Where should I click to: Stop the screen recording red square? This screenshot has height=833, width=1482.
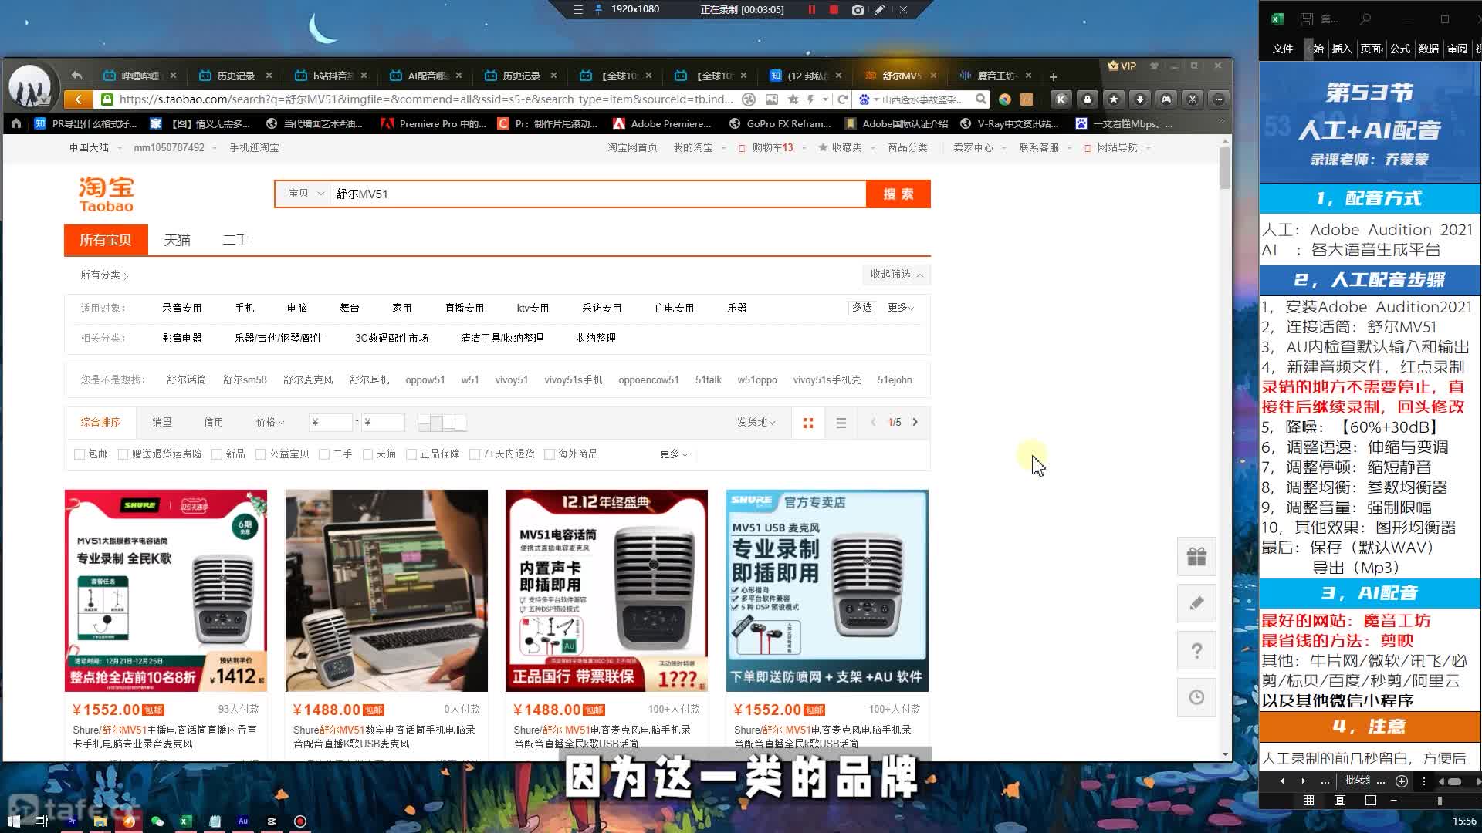point(834,9)
